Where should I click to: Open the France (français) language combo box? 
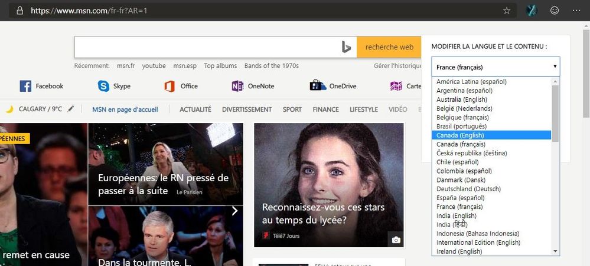[496, 66]
